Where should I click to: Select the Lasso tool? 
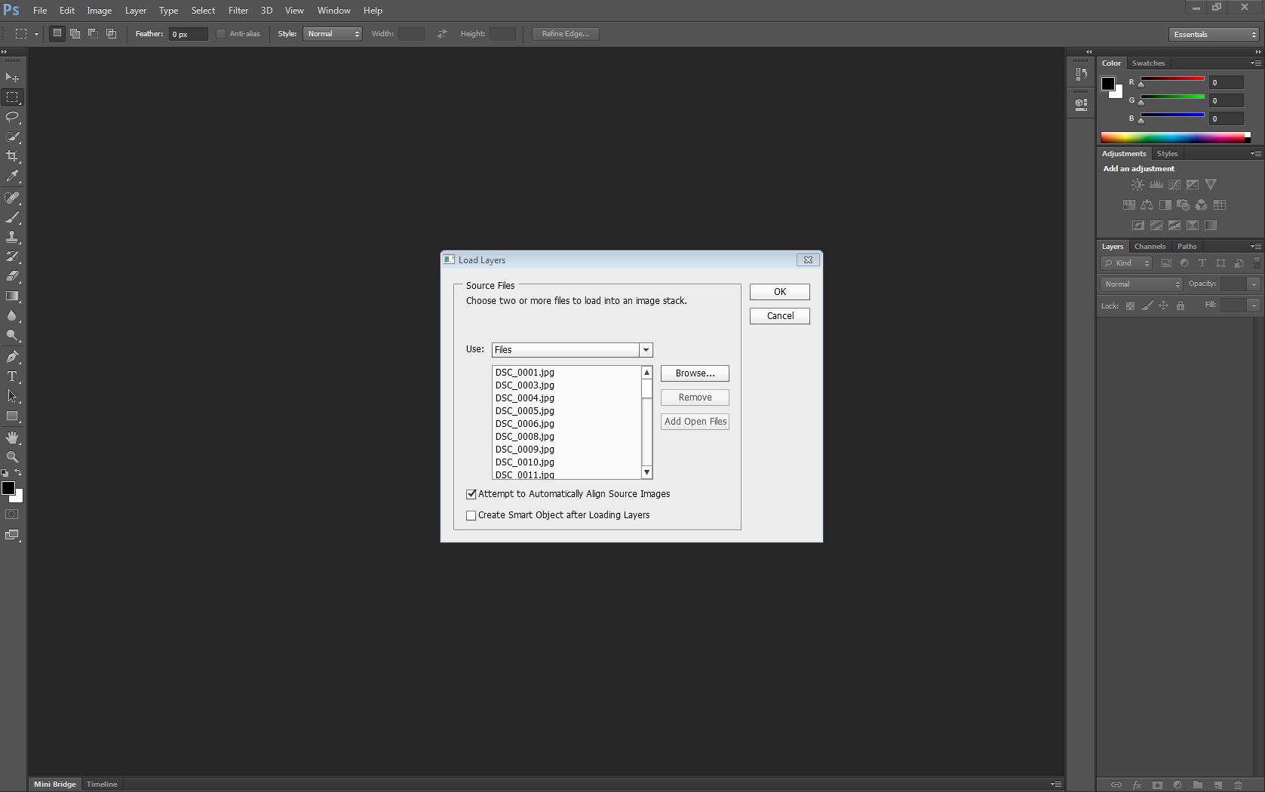pyautogui.click(x=12, y=117)
